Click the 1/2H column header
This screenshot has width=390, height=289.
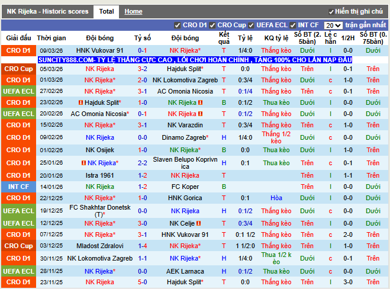click(x=348, y=38)
